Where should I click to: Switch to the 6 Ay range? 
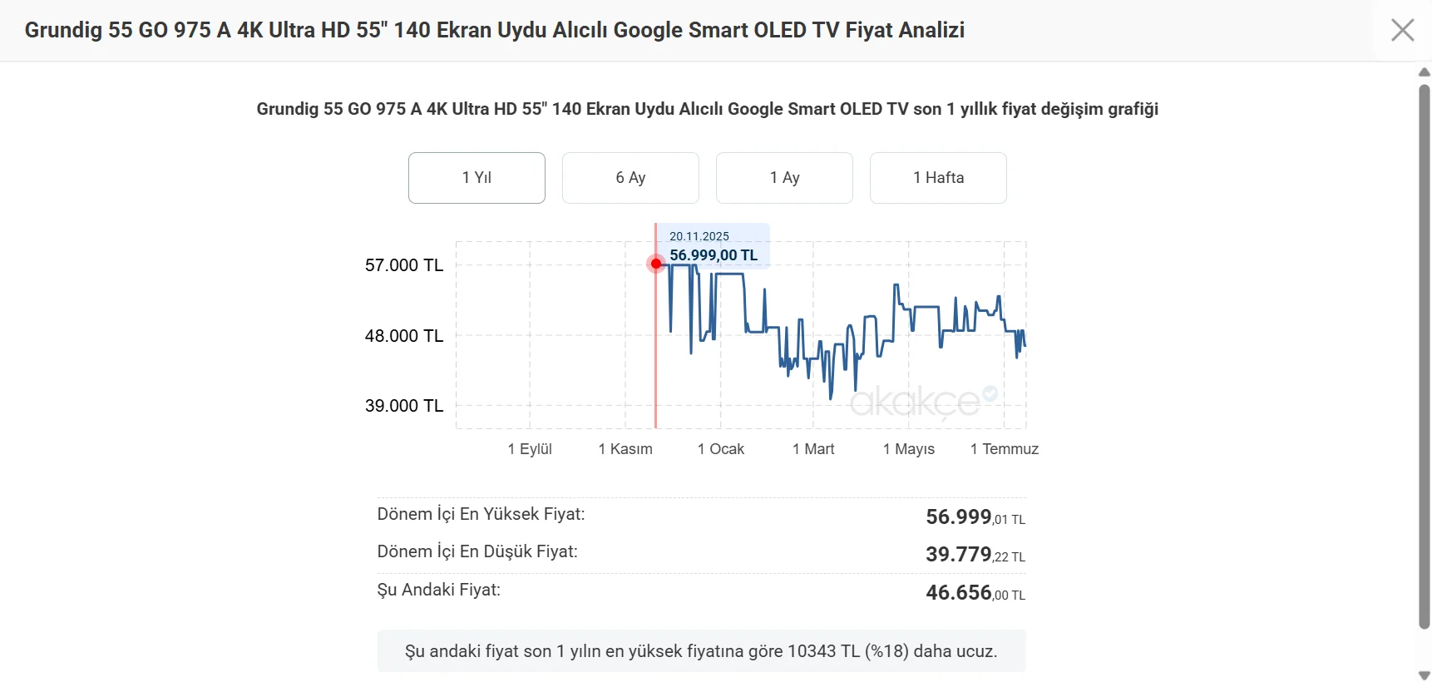pos(630,178)
